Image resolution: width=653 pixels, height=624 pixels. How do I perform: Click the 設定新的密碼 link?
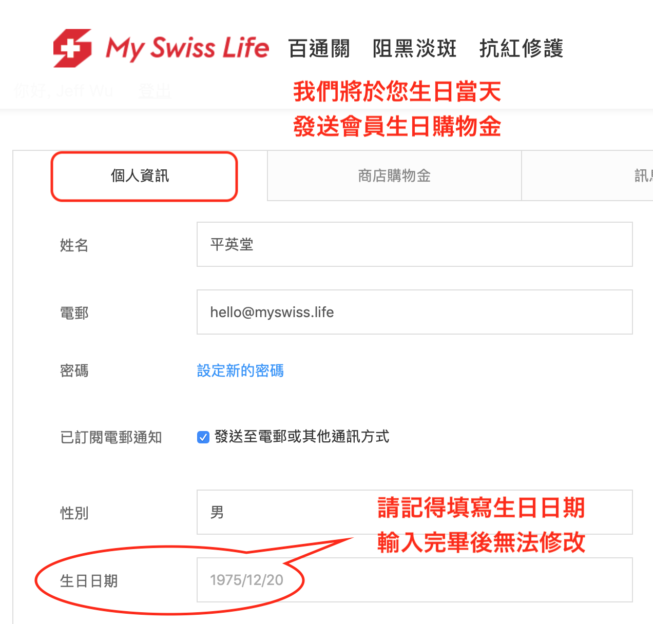pos(240,371)
